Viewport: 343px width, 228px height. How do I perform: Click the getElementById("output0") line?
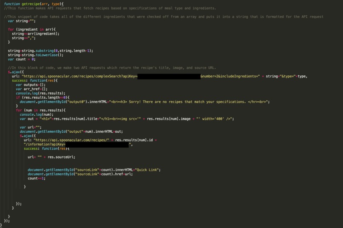[145, 102]
